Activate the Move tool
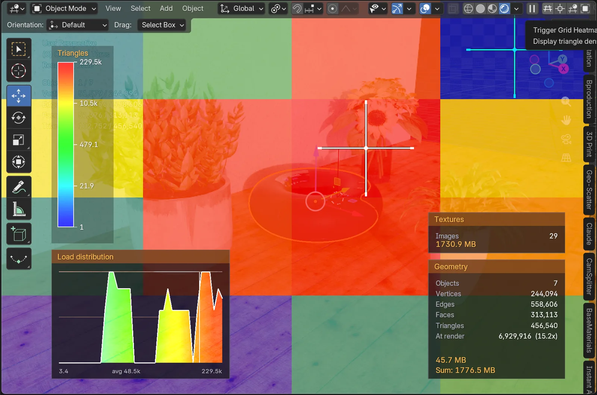The height and width of the screenshot is (395, 597). (x=19, y=96)
